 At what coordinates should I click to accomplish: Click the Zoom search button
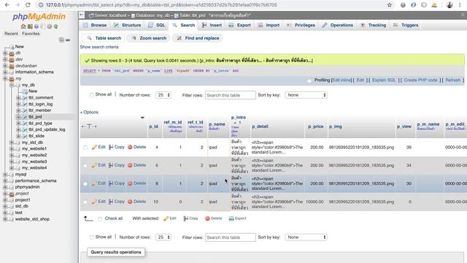click(x=149, y=38)
